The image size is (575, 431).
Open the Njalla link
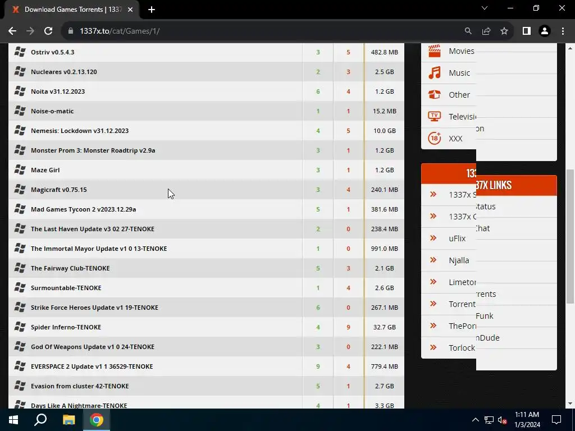click(x=459, y=260)
